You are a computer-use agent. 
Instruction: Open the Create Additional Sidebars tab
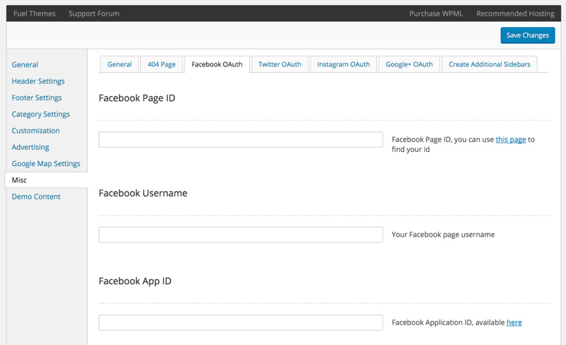click(490, 64)
